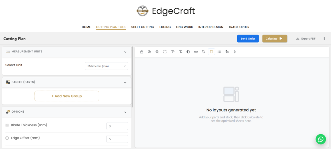Click the Options gears icon
This screenshot has height=149, width=331.
pyautogui.click(x=8, y=112)
